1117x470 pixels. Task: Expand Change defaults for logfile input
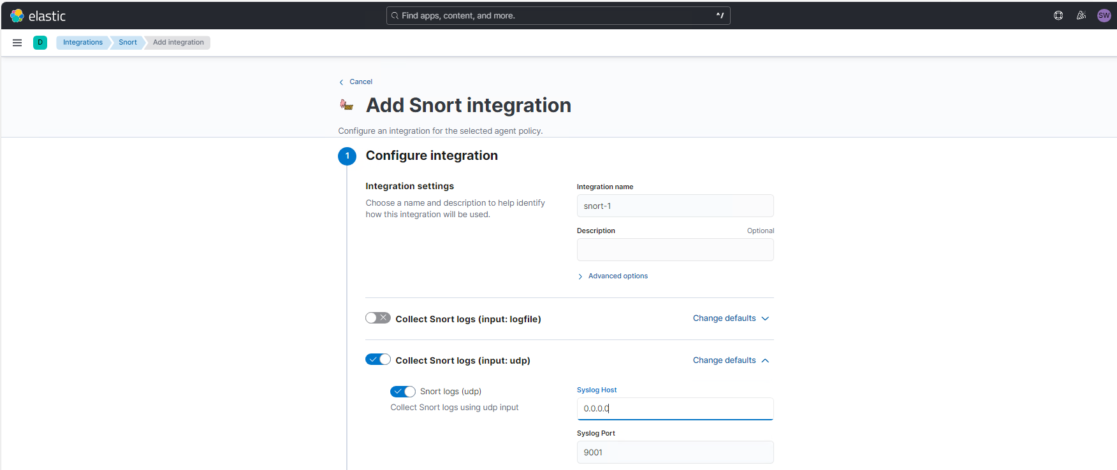pyautogui.click(x=731, y=318)
